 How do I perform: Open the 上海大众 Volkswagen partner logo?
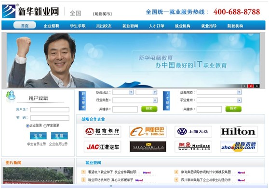click(193, 132)
